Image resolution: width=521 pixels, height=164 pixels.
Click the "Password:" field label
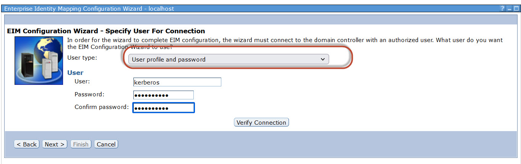coord(89,94)
